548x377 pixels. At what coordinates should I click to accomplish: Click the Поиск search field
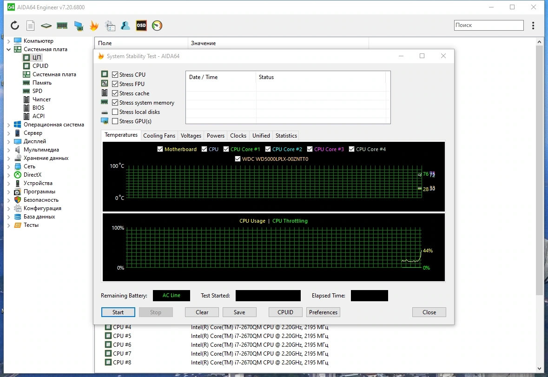pos(489,25)
